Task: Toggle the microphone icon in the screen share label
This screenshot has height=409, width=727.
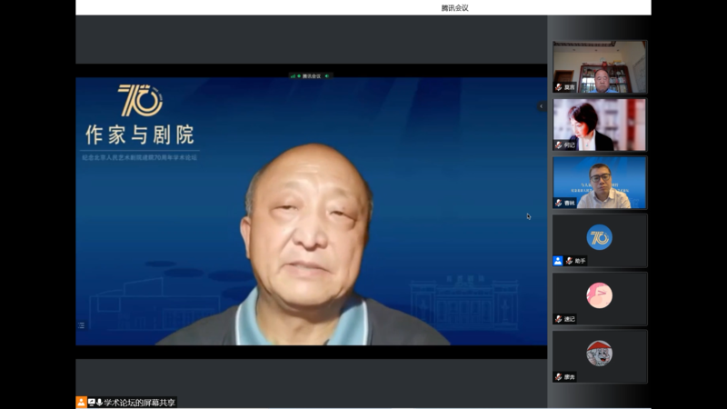Action: (99, 402)
